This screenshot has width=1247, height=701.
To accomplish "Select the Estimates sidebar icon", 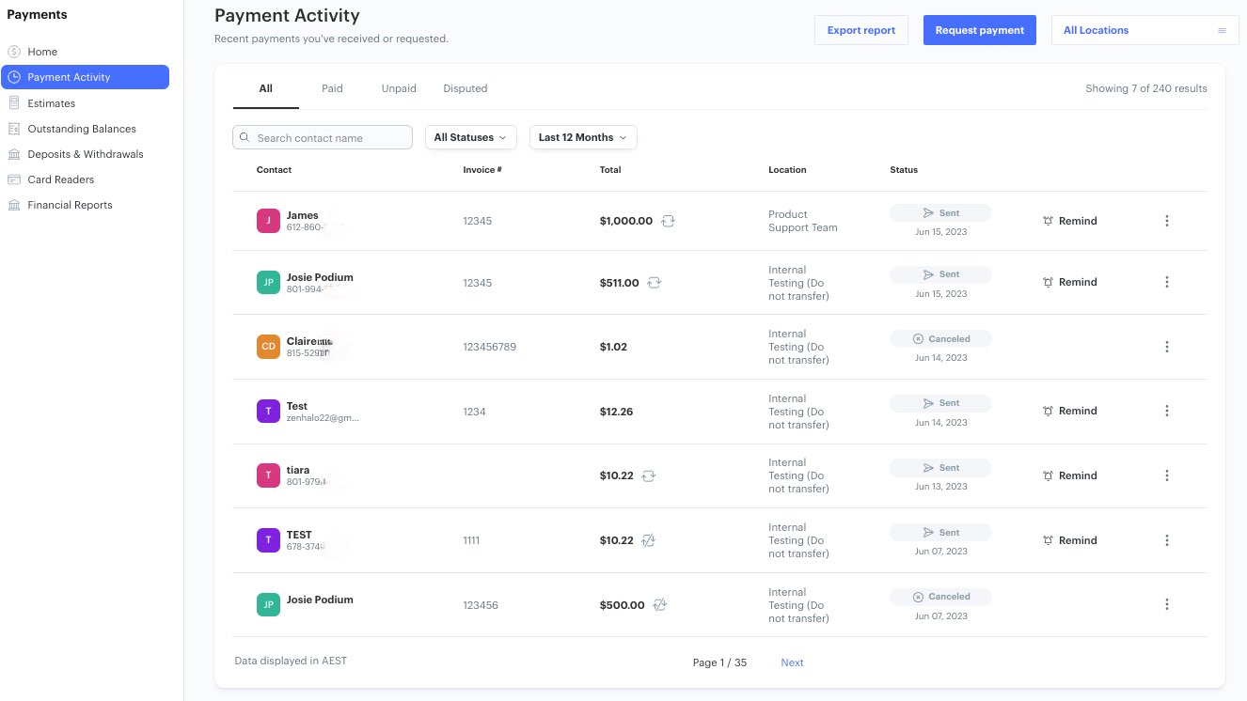I will coord(14,103).
